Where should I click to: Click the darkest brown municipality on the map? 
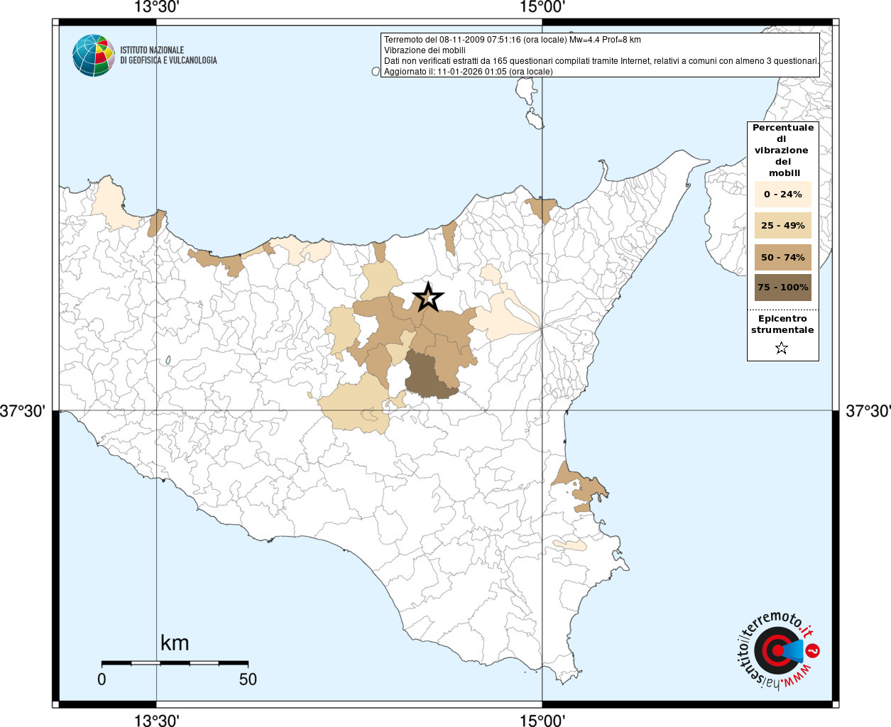tap(428, 375)
